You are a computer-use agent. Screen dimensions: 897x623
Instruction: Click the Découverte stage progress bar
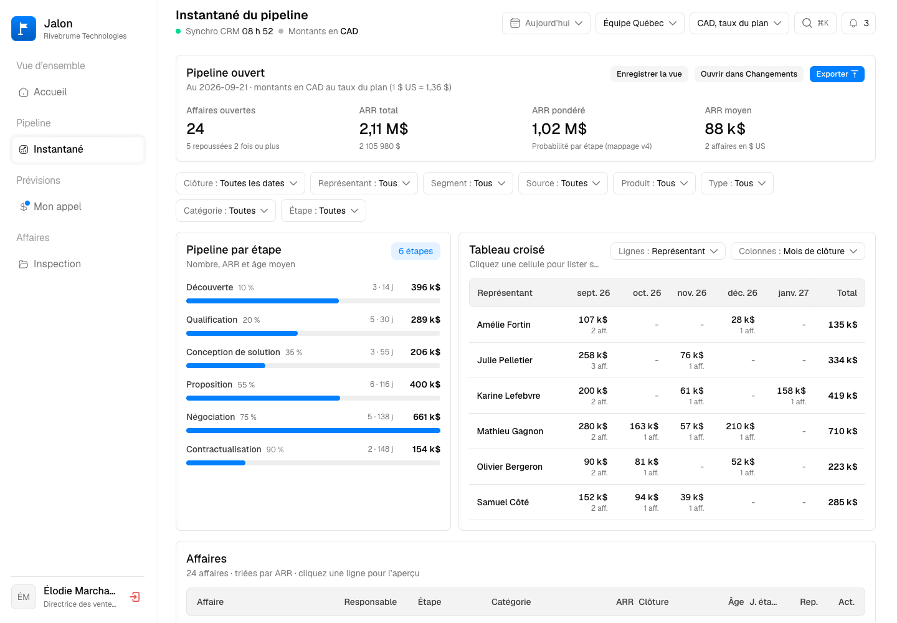point(313,301)
